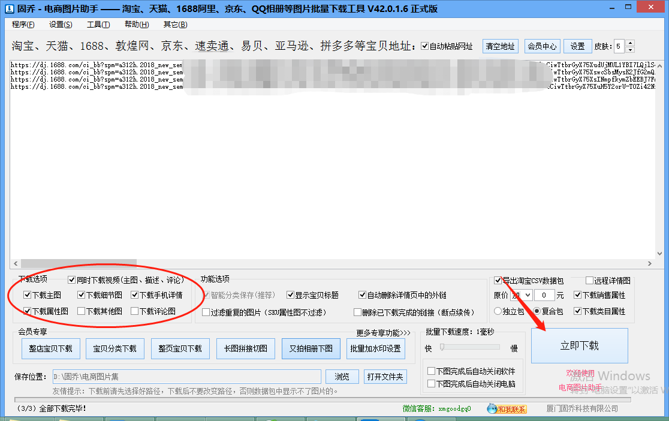669x421 pixels.
Task: Check the 远程详情图 option
Action: point(589,279)
